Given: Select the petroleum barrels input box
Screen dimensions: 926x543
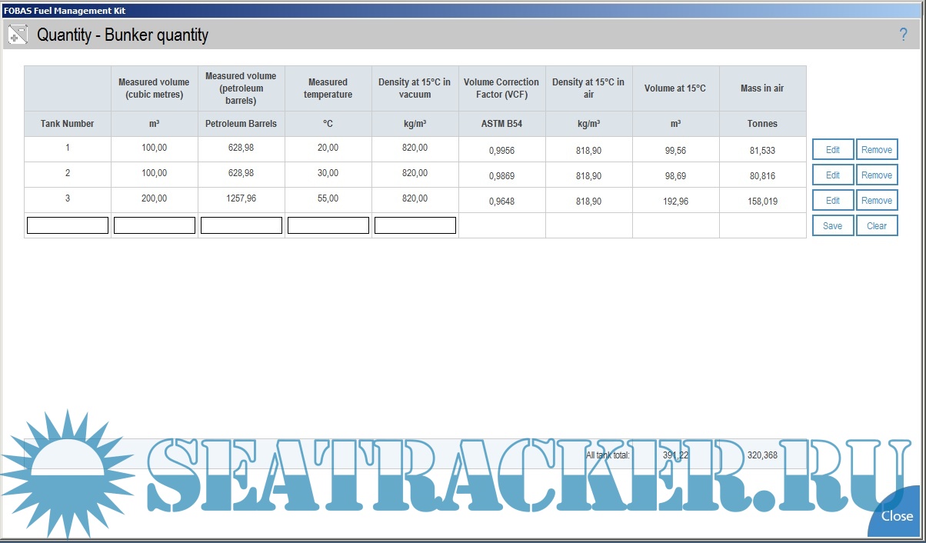Looking at the screenshot, I should tap(241, 225).
